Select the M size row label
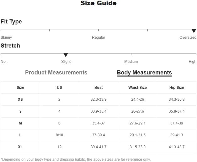This screenshot has width=197, height=162. (x=20, y=123)
